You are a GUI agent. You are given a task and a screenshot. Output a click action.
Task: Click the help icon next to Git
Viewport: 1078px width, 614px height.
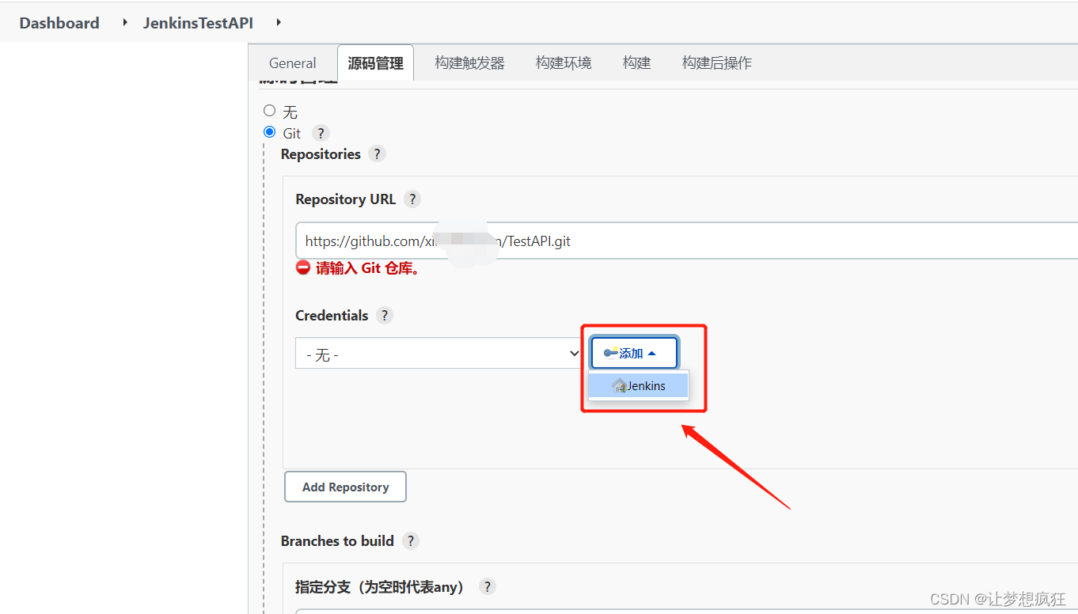(321, 133)
